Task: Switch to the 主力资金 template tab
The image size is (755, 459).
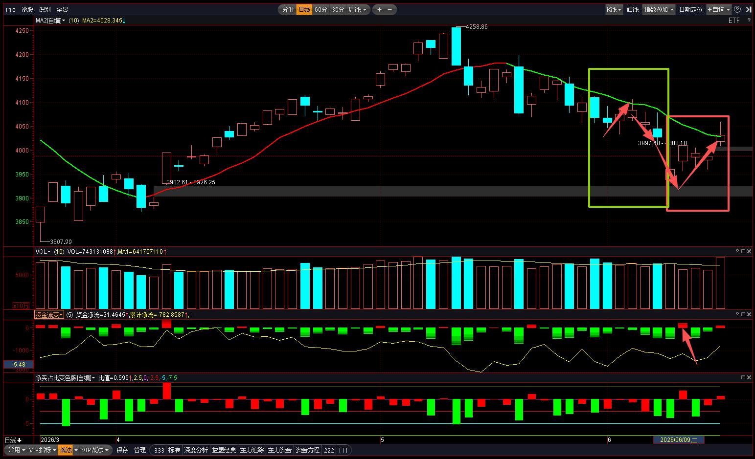Action: click(x=280, y=450)
